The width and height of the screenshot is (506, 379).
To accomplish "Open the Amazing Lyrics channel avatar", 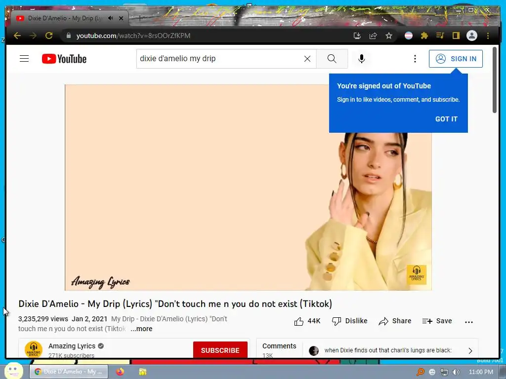I will (34, 350).
